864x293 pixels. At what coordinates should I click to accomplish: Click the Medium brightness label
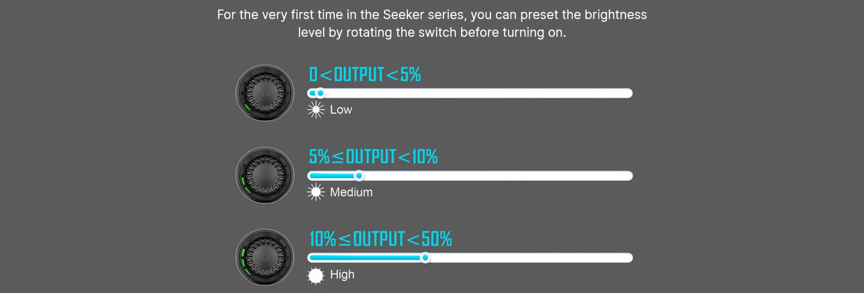(x=351, y=192)
